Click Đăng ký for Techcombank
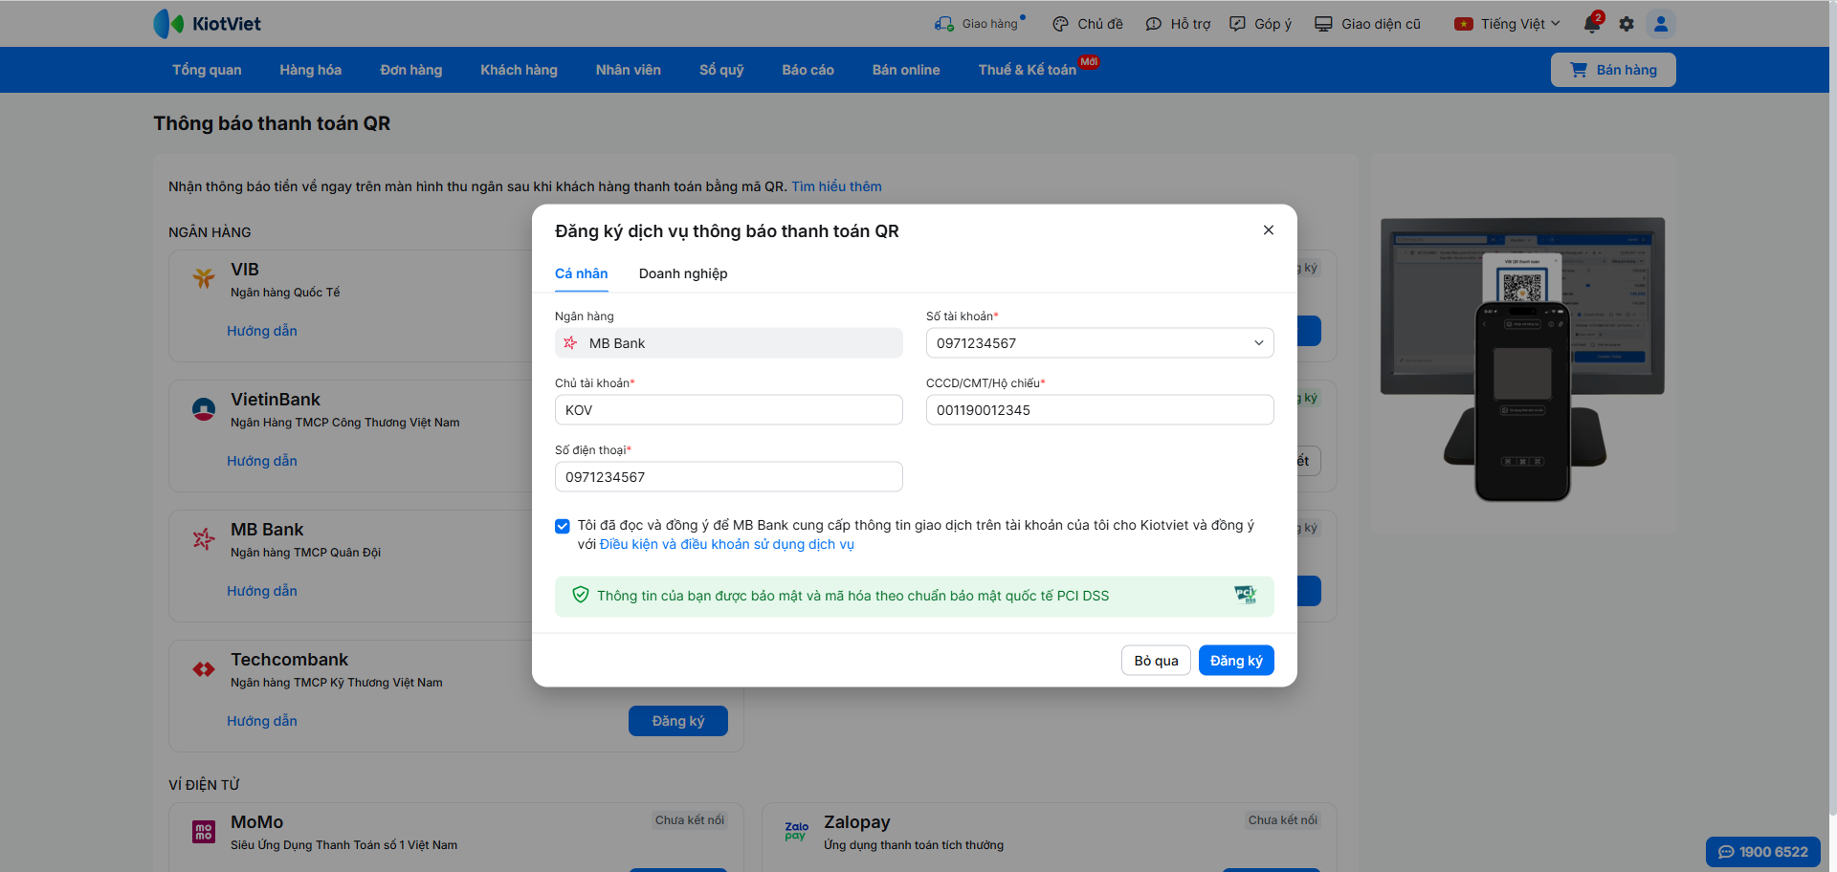Viewport: 1837px width, 872px height. [678, 721]
